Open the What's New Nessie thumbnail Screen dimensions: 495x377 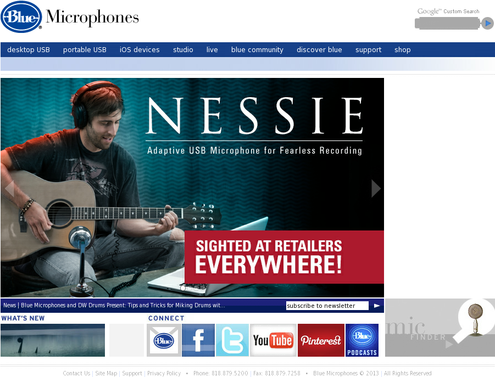[53, 340]
